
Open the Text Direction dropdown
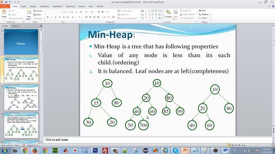click(x=125, y=11)
